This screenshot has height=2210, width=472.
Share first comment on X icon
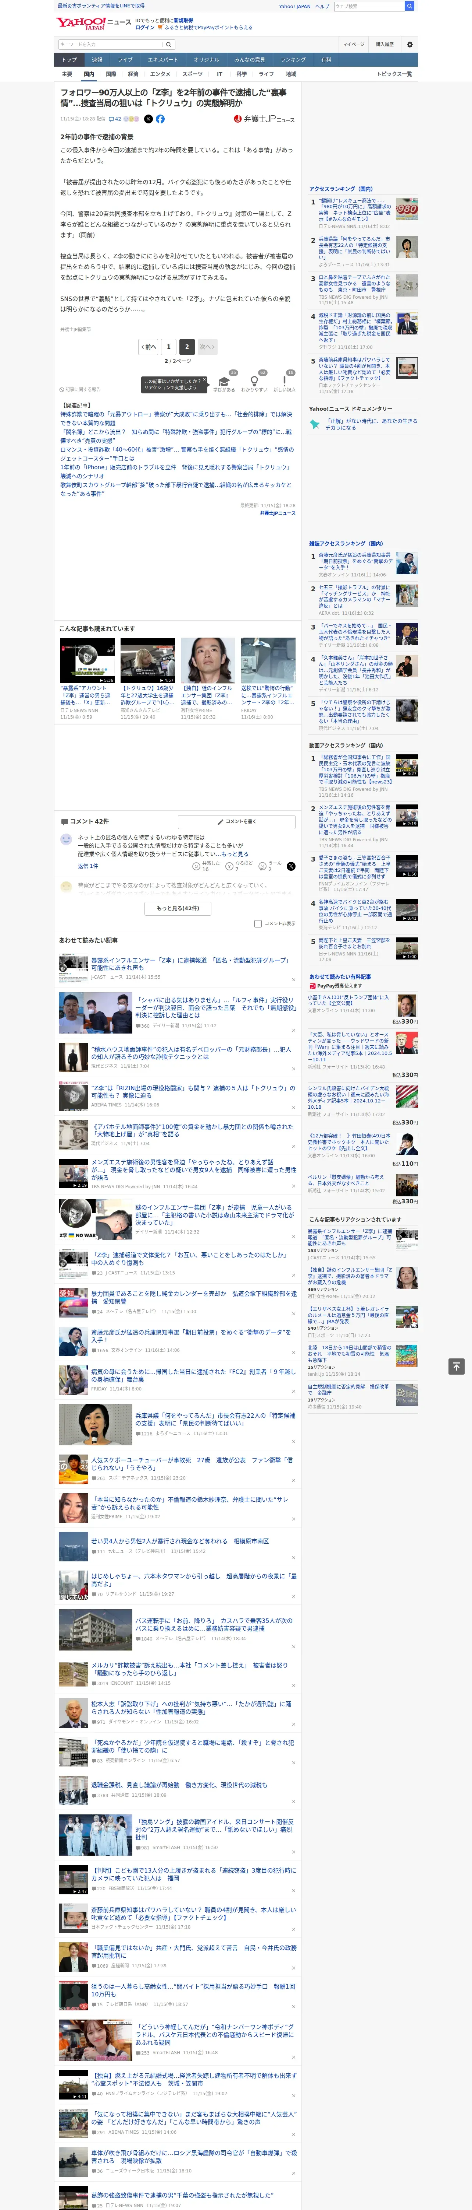coord(291,866)
